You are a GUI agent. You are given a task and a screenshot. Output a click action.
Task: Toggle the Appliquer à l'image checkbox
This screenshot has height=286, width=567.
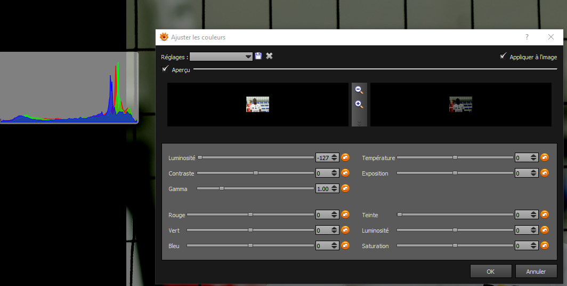click(503, 56)
